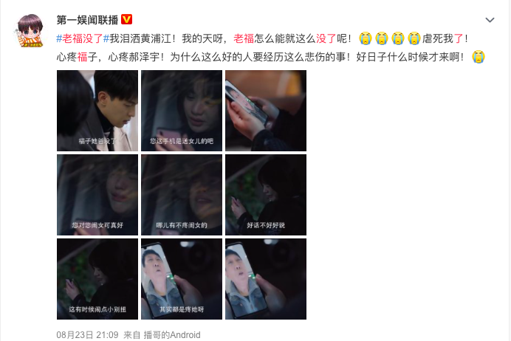Click the last crying emoji before 虐死我了

(414, 38)
